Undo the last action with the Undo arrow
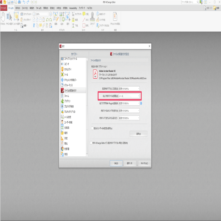Screen dimensions: 221x221 pos(24,2)
